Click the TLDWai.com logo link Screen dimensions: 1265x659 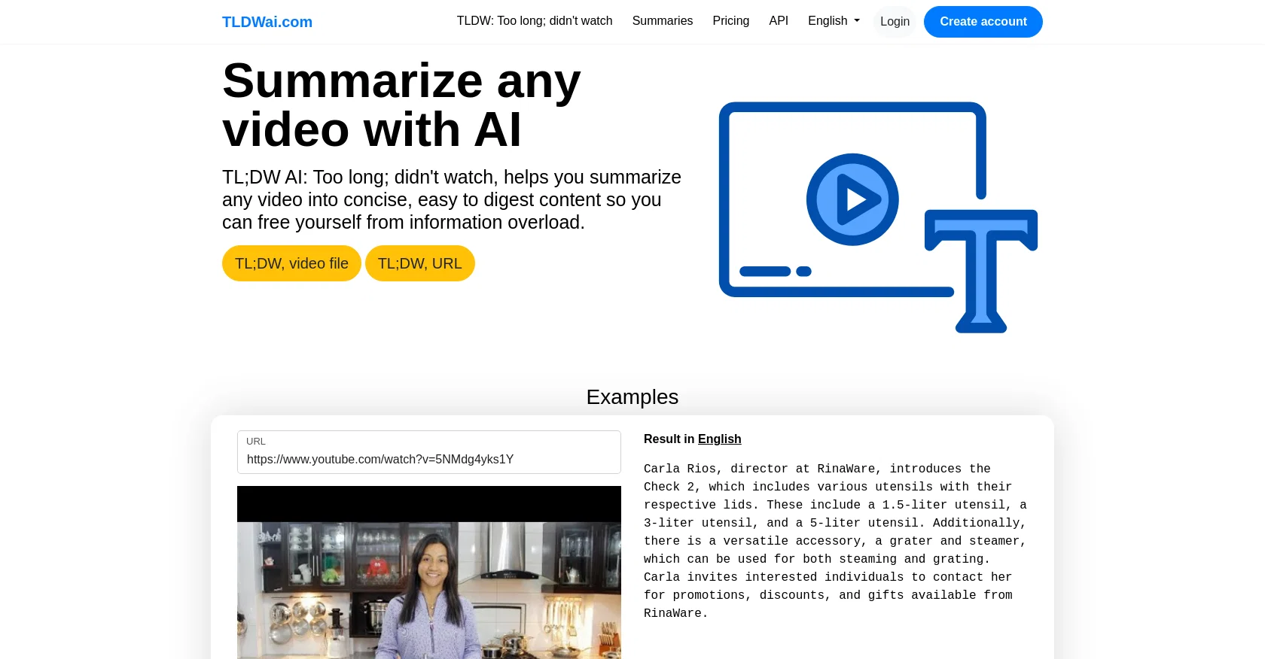coord(267,22)
